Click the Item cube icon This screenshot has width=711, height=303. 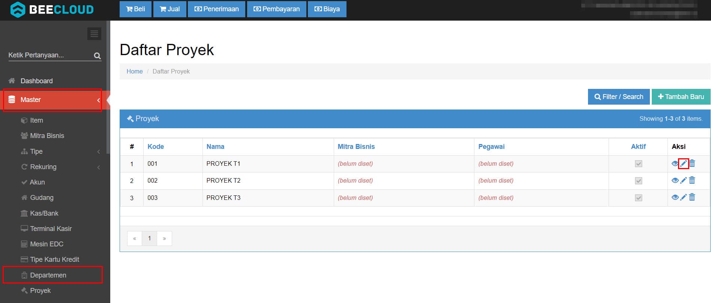coord(24,120)
